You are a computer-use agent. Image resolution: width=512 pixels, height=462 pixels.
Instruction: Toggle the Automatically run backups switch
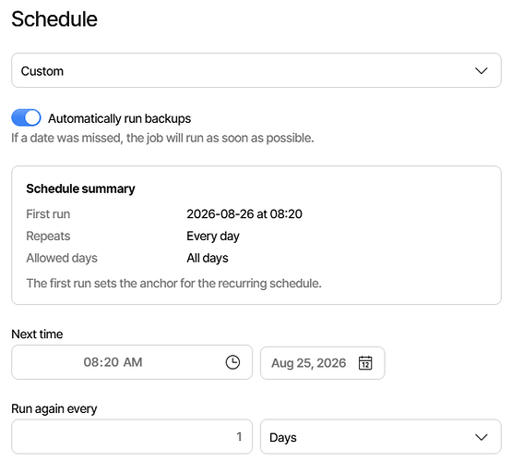[x=26, y=117]
